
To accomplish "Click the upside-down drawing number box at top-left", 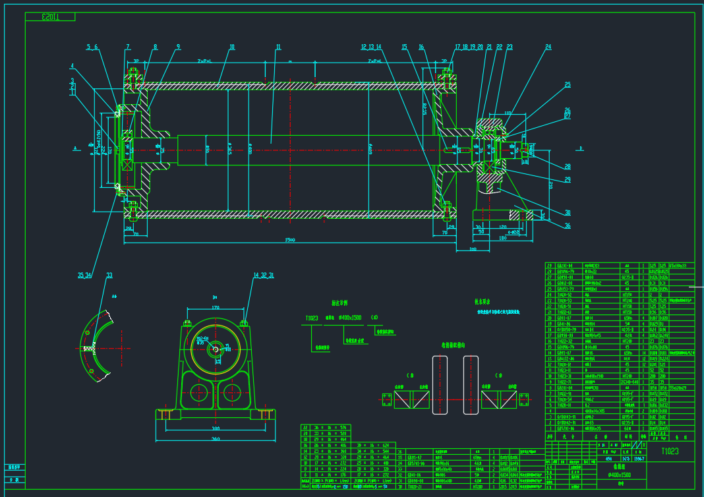I will 50,17.
